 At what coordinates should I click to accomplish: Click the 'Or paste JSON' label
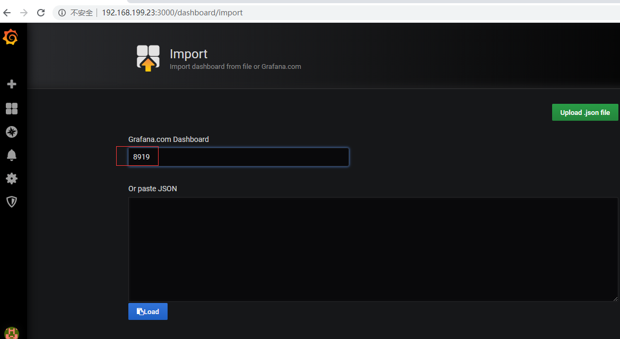(x=153, y=189)
